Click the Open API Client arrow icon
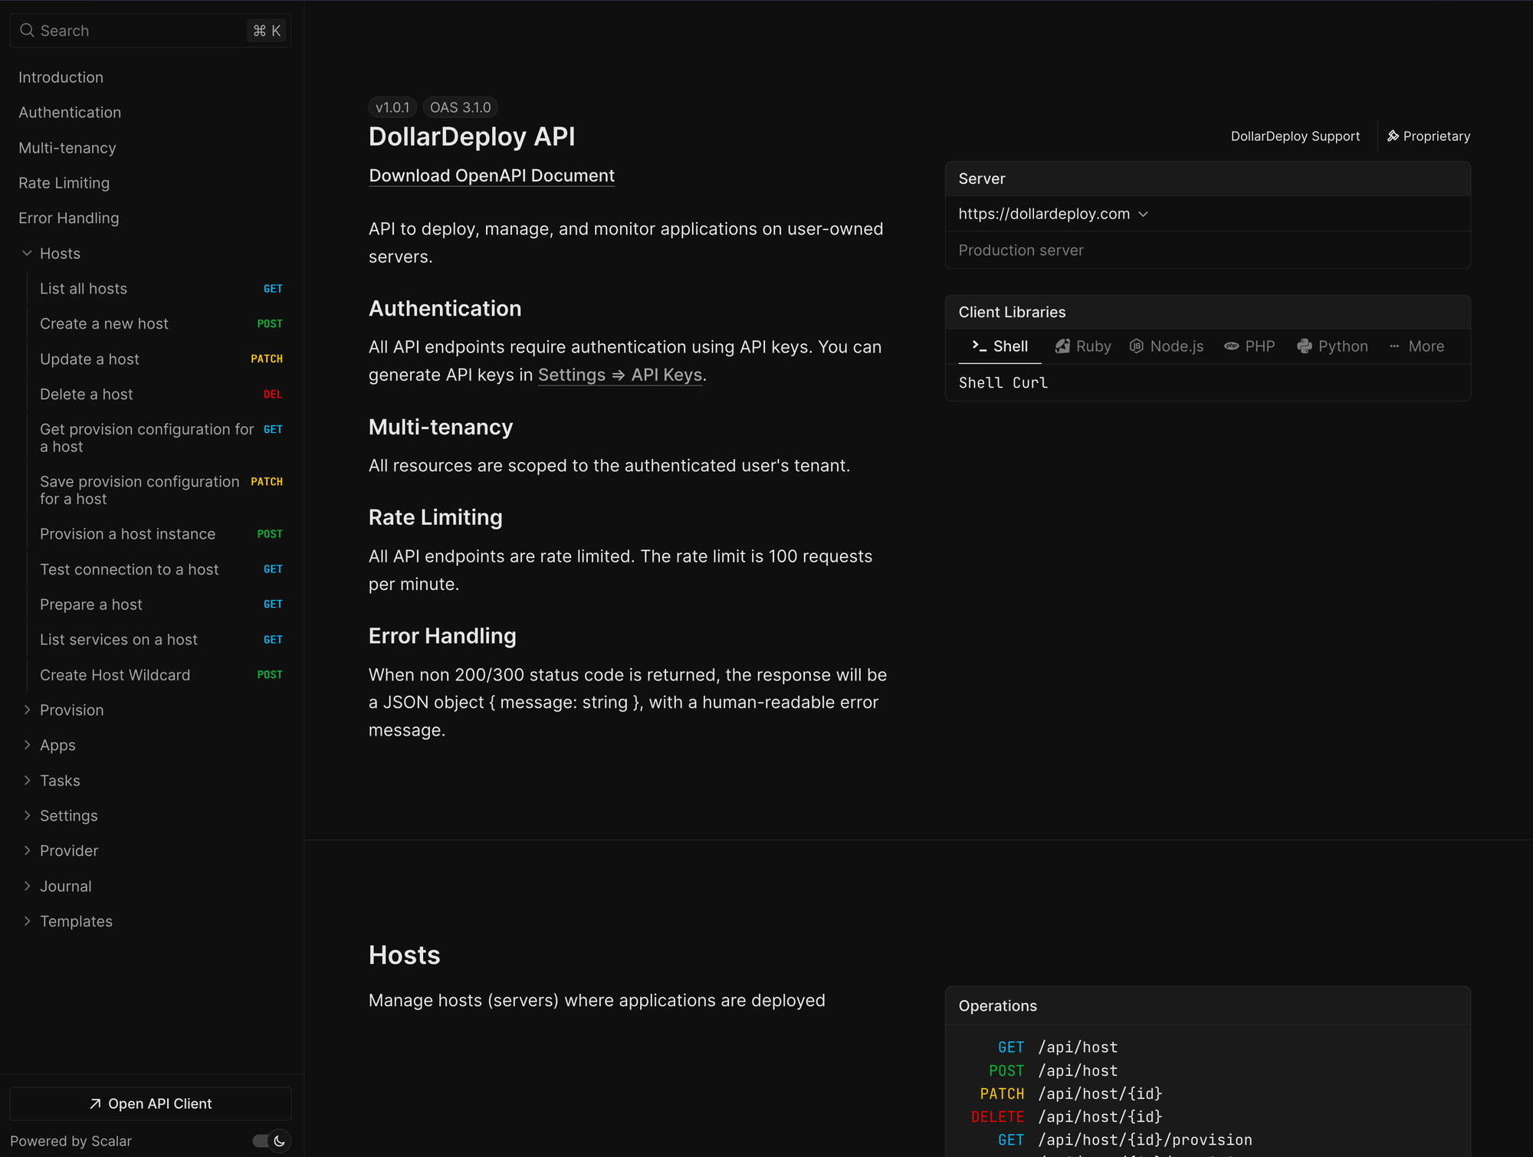 pyautogui.click(x=95, y=1103)
